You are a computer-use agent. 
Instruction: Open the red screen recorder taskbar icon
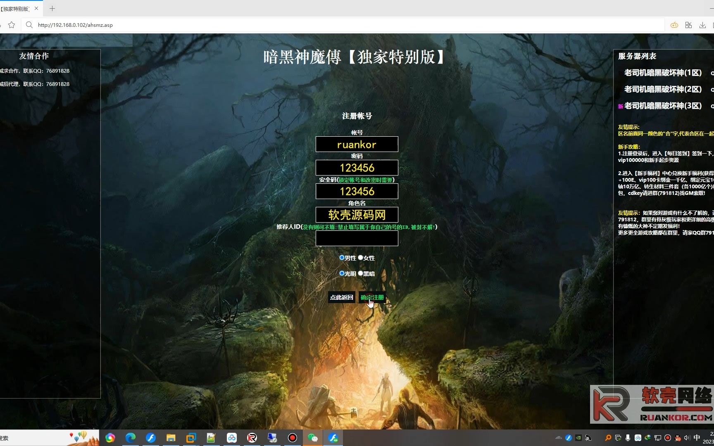(293, 438)
